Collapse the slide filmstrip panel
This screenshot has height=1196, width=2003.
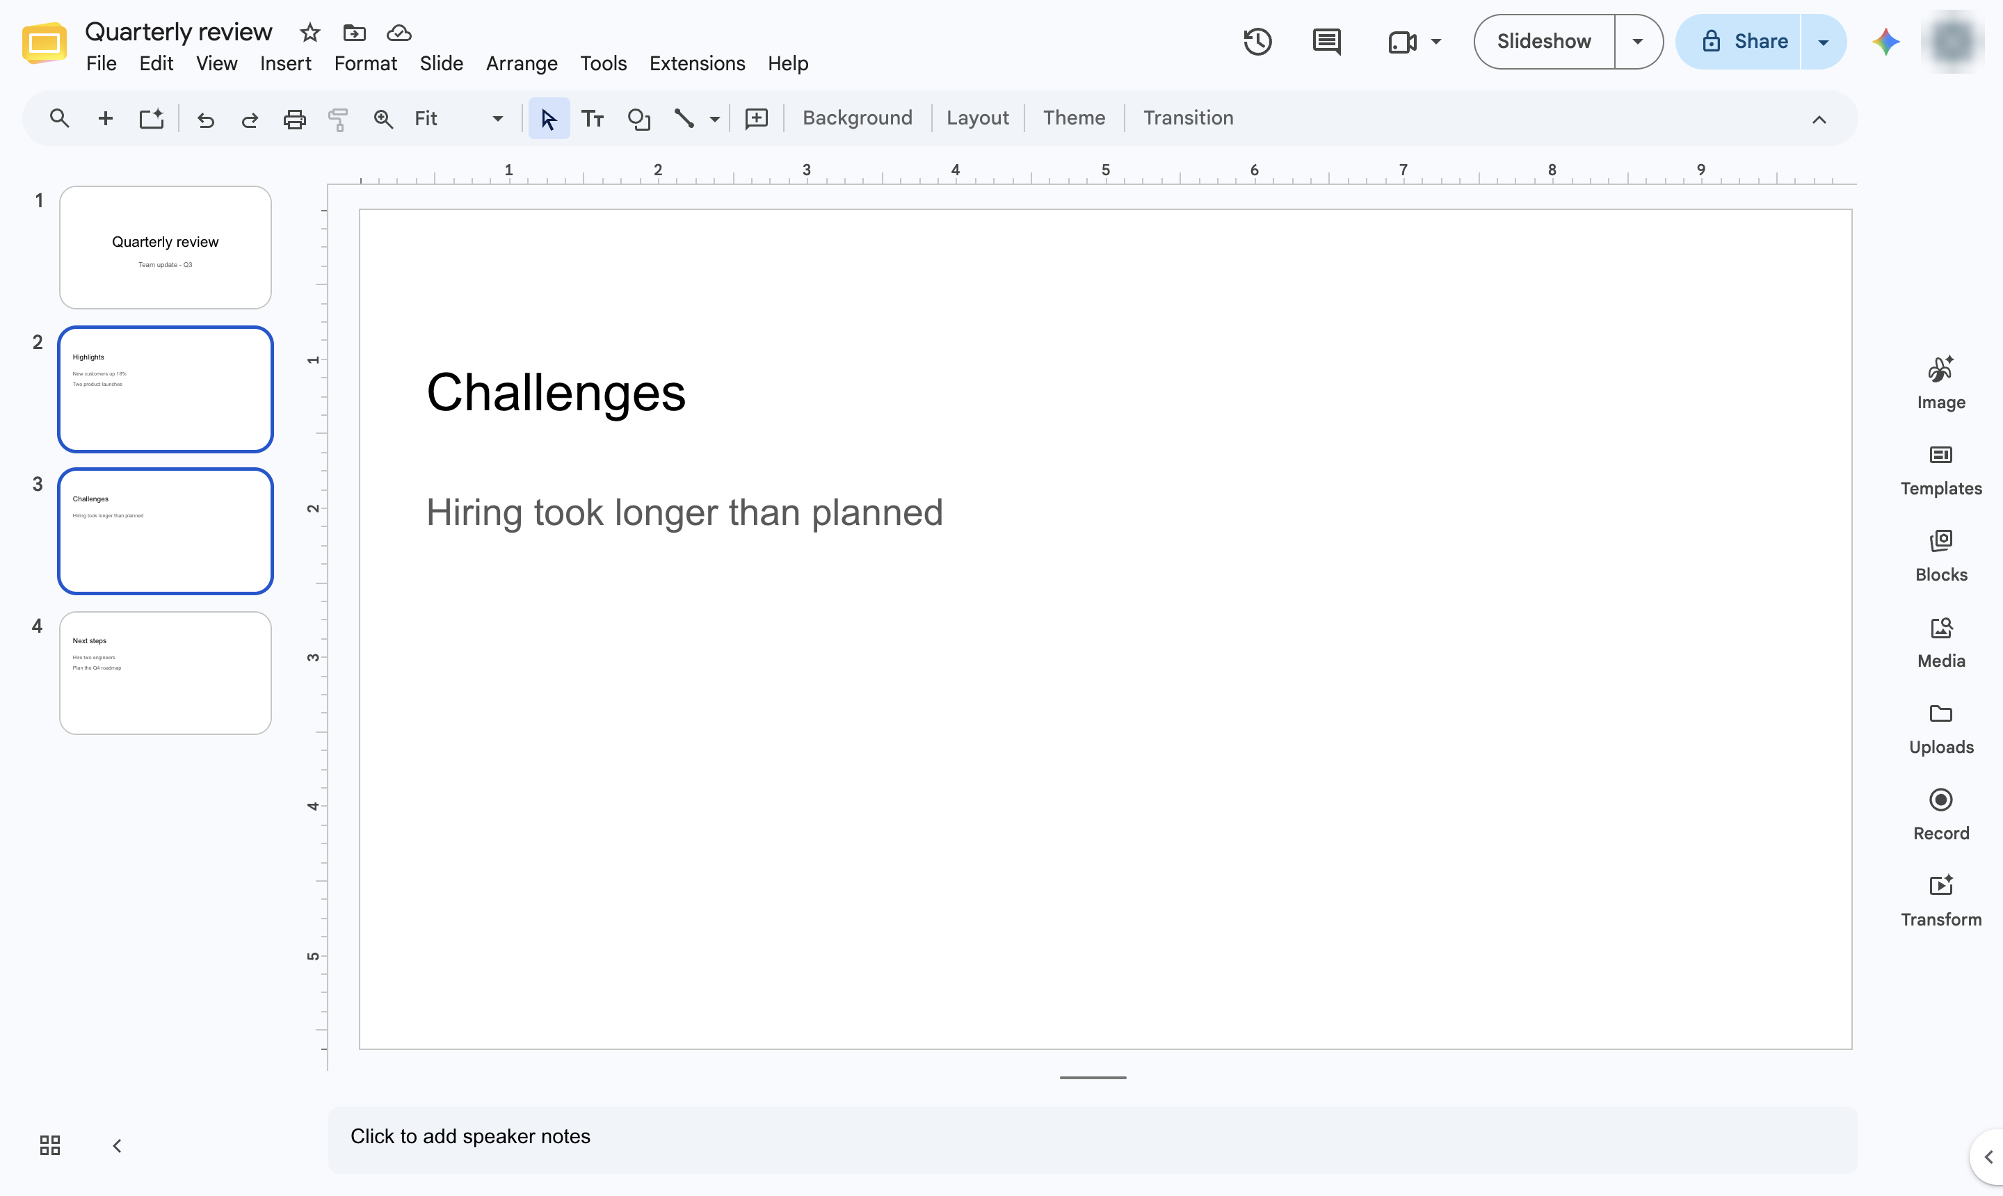click(117, 1145)
